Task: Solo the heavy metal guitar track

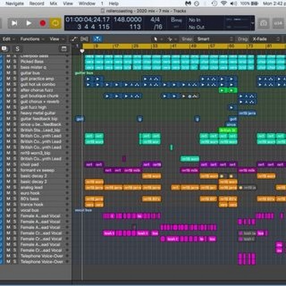Action: pos(14,113)
